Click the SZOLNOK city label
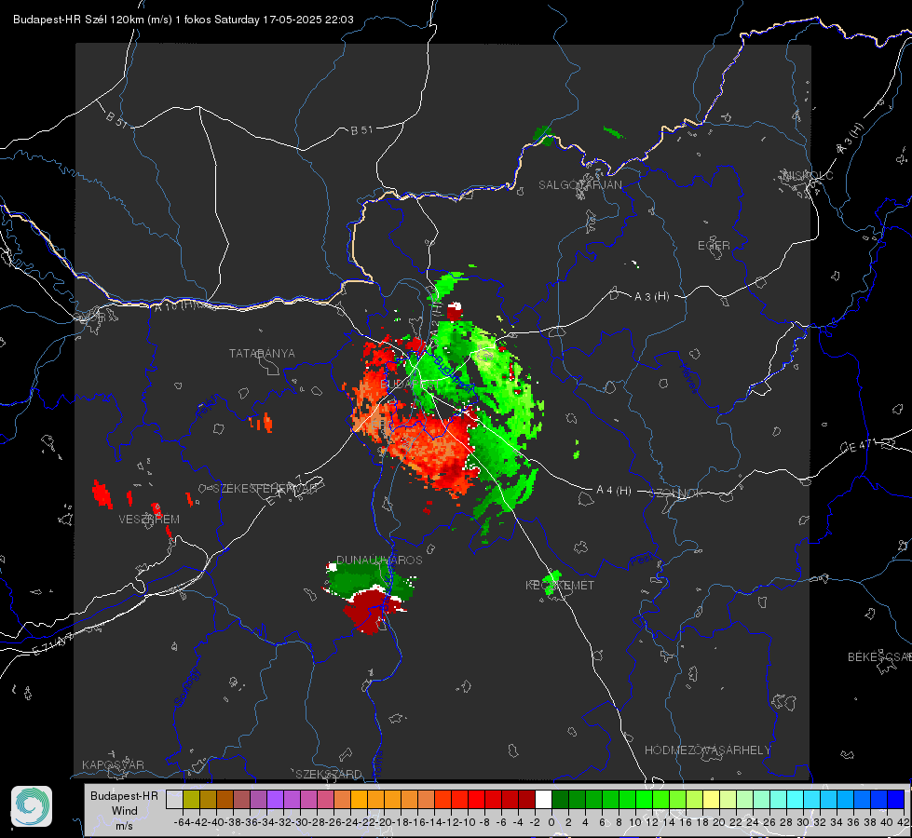Viewport: 912px width, 838px height. point(676,493)
